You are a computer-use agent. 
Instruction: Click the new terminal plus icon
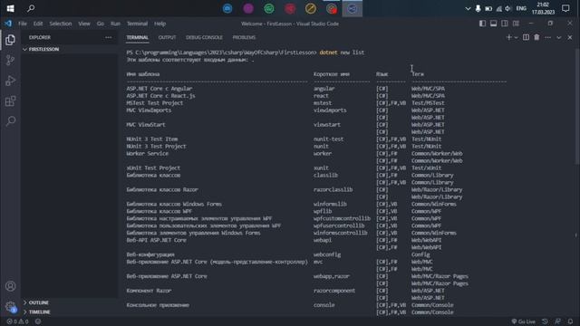point(509,37)
